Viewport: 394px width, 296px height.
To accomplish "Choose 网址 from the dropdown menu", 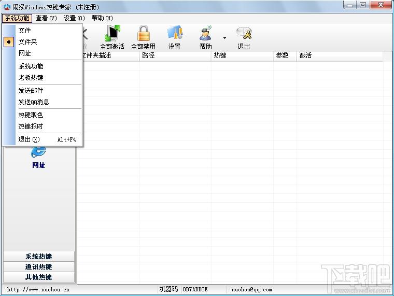I will pyautogui.click(x=49, y=53).
